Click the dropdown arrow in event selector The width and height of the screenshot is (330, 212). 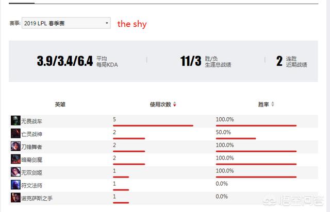click(107, 23)
